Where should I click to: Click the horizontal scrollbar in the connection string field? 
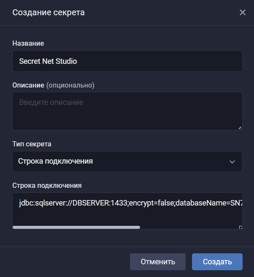pos(76,227)
